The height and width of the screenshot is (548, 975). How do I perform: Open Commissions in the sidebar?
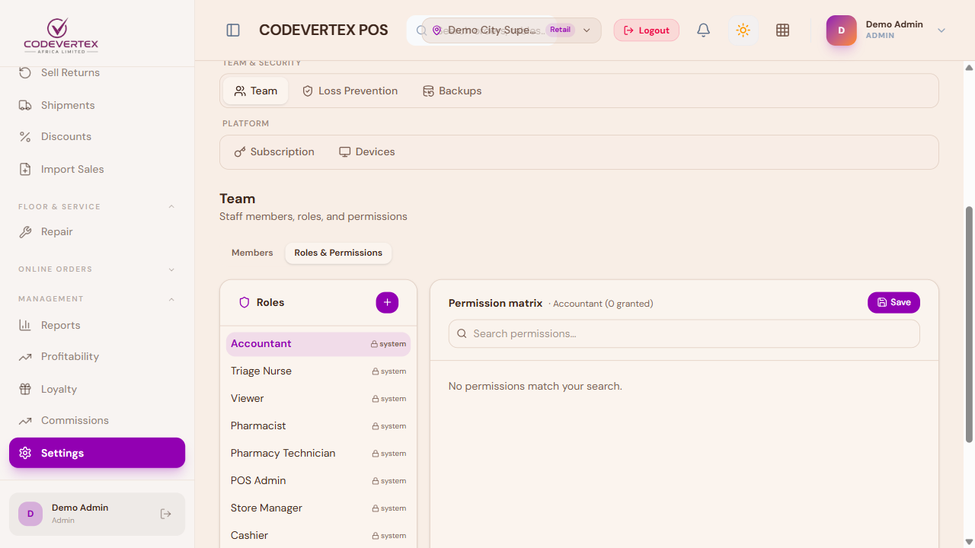(97, 421)
